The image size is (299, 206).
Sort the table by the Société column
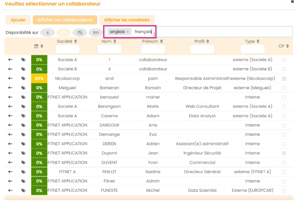pyautogui.click(x=67, y=41)
